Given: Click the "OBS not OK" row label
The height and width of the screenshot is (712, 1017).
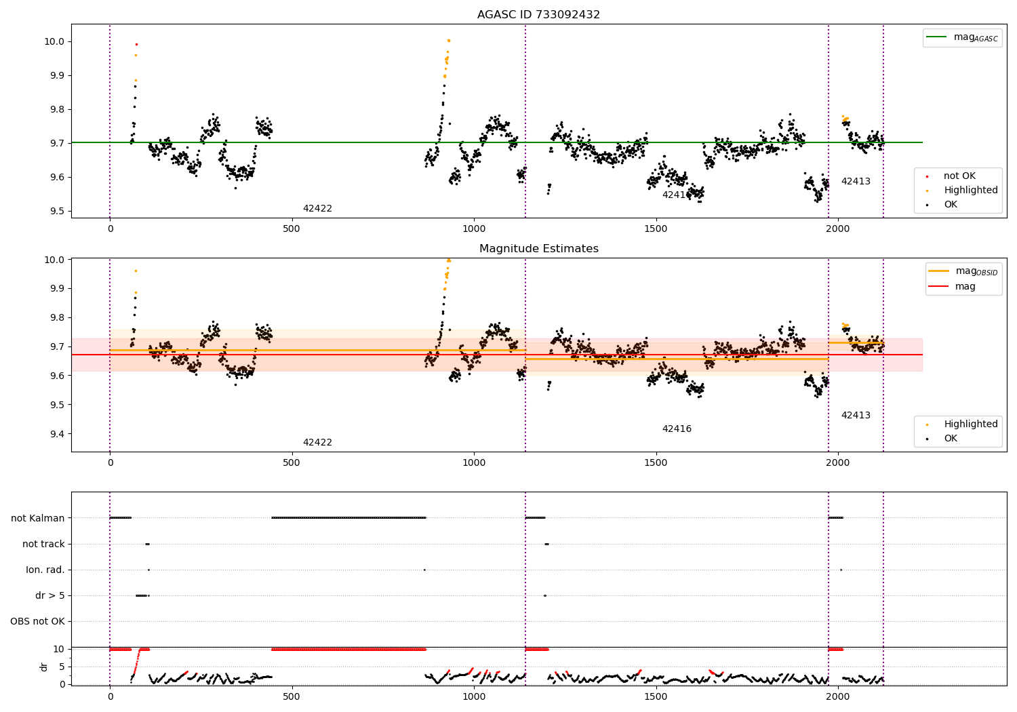Looking at the screenshot, I should pos(38,622).
